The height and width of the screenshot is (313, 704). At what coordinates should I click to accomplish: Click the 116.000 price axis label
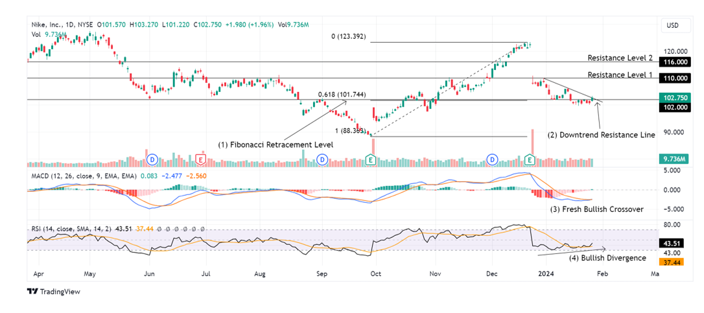click(x=674, y=62)
